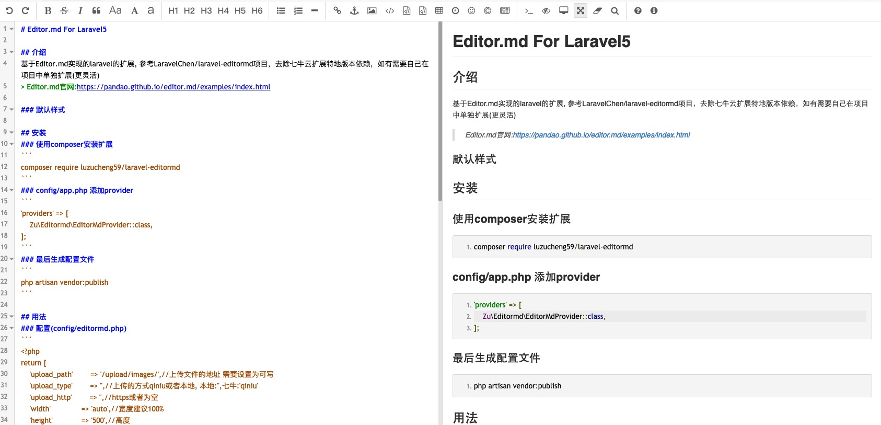The height and width of the screenshot is (425, 881).
Task: Collapse fold arrow at line 26
Action: (11, 328)
